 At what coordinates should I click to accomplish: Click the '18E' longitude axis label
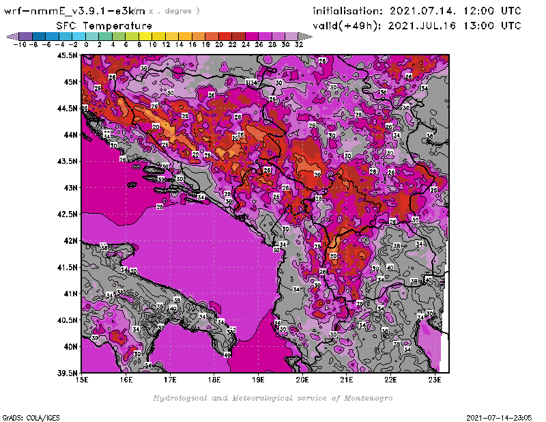214,380
